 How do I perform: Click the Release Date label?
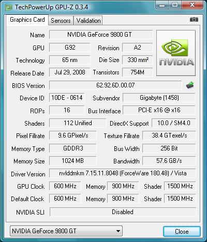click(x=27, y=73)
